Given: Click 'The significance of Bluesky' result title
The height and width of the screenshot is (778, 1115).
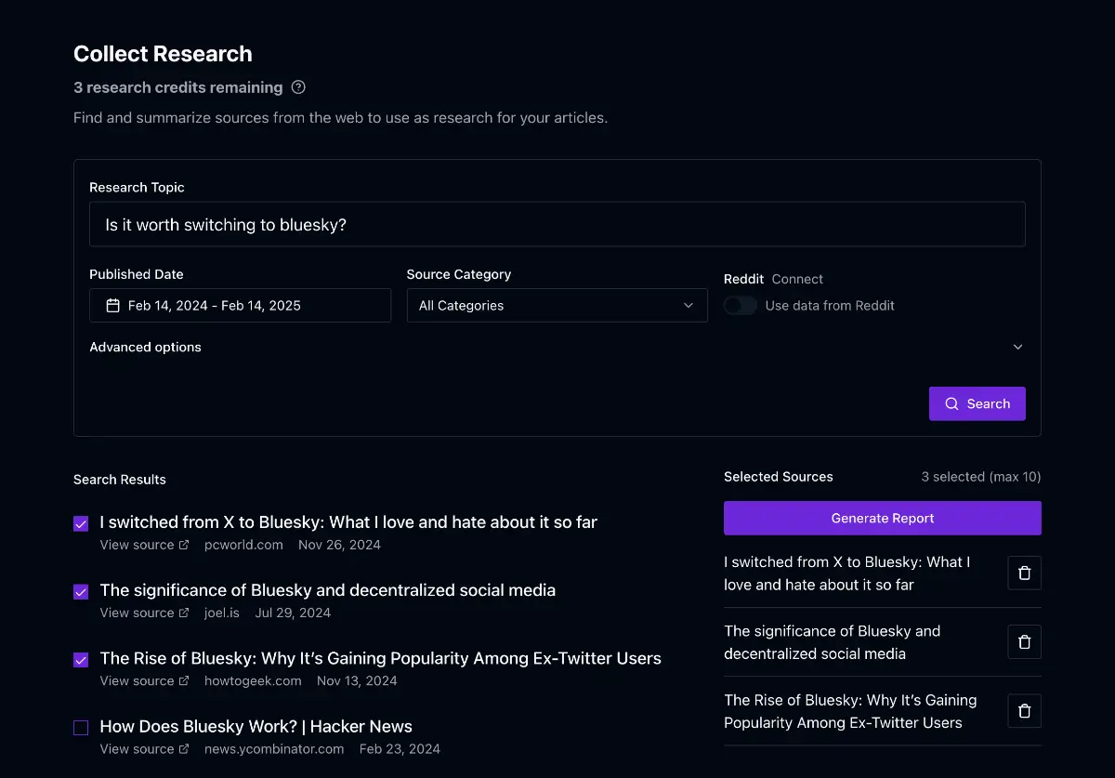Looking at the screenshot, I should (328, 590).
